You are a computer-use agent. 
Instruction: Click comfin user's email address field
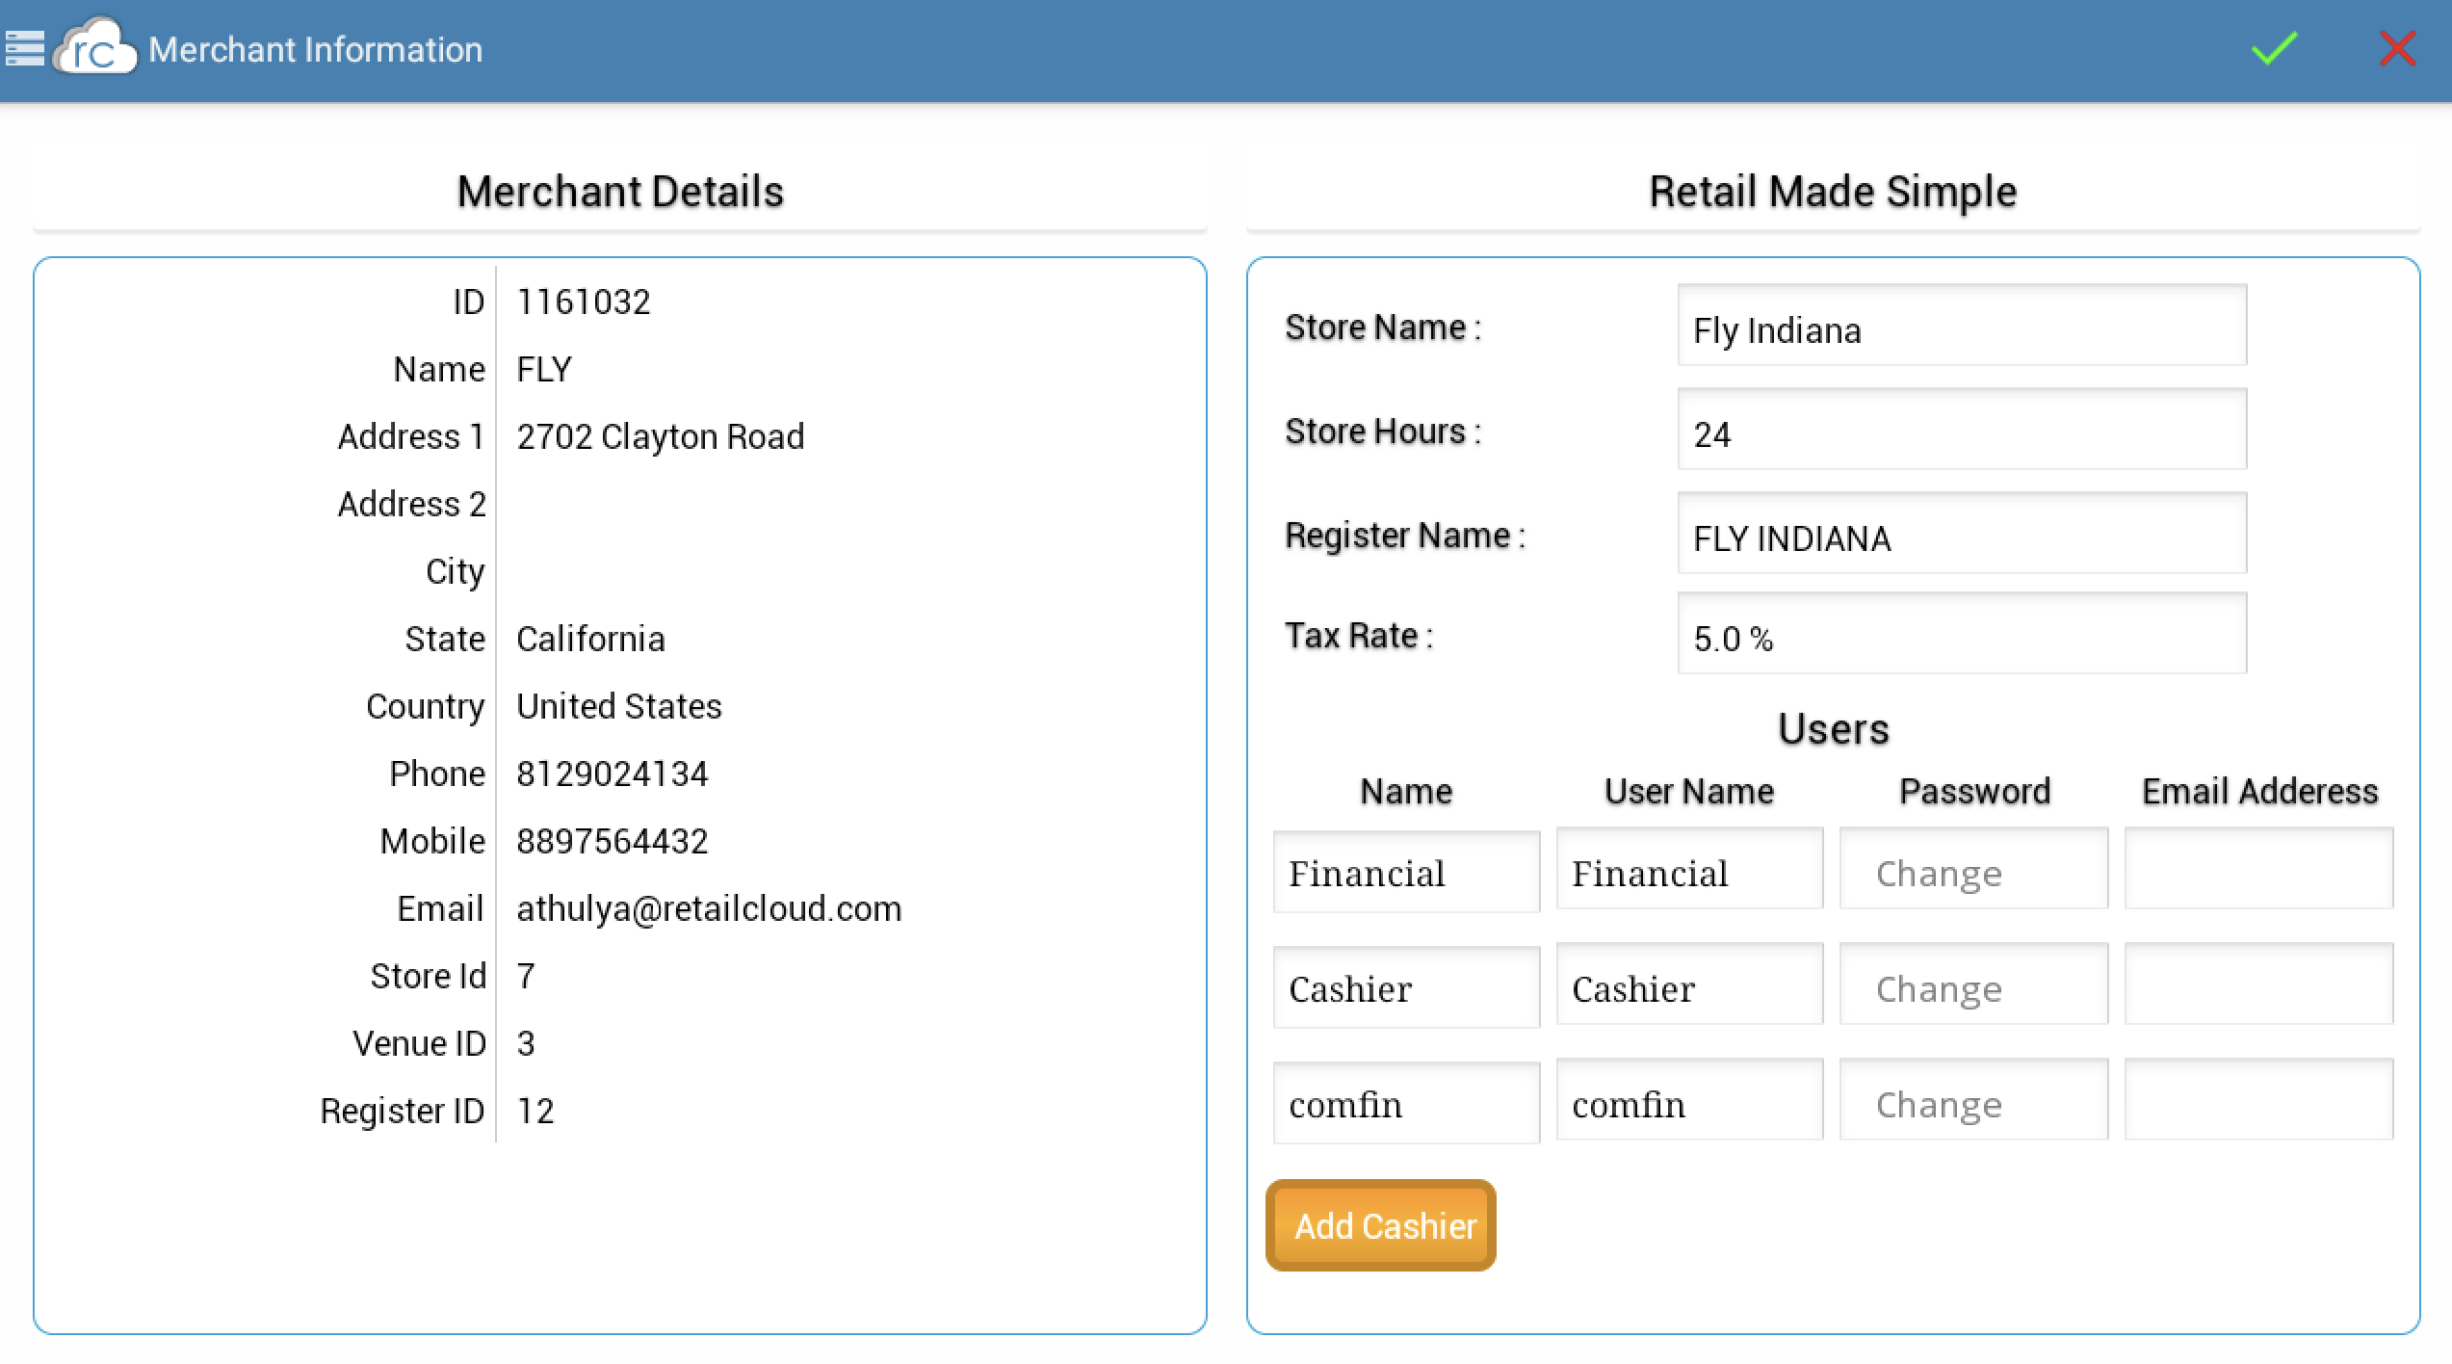click(x=2258, y=1100)
